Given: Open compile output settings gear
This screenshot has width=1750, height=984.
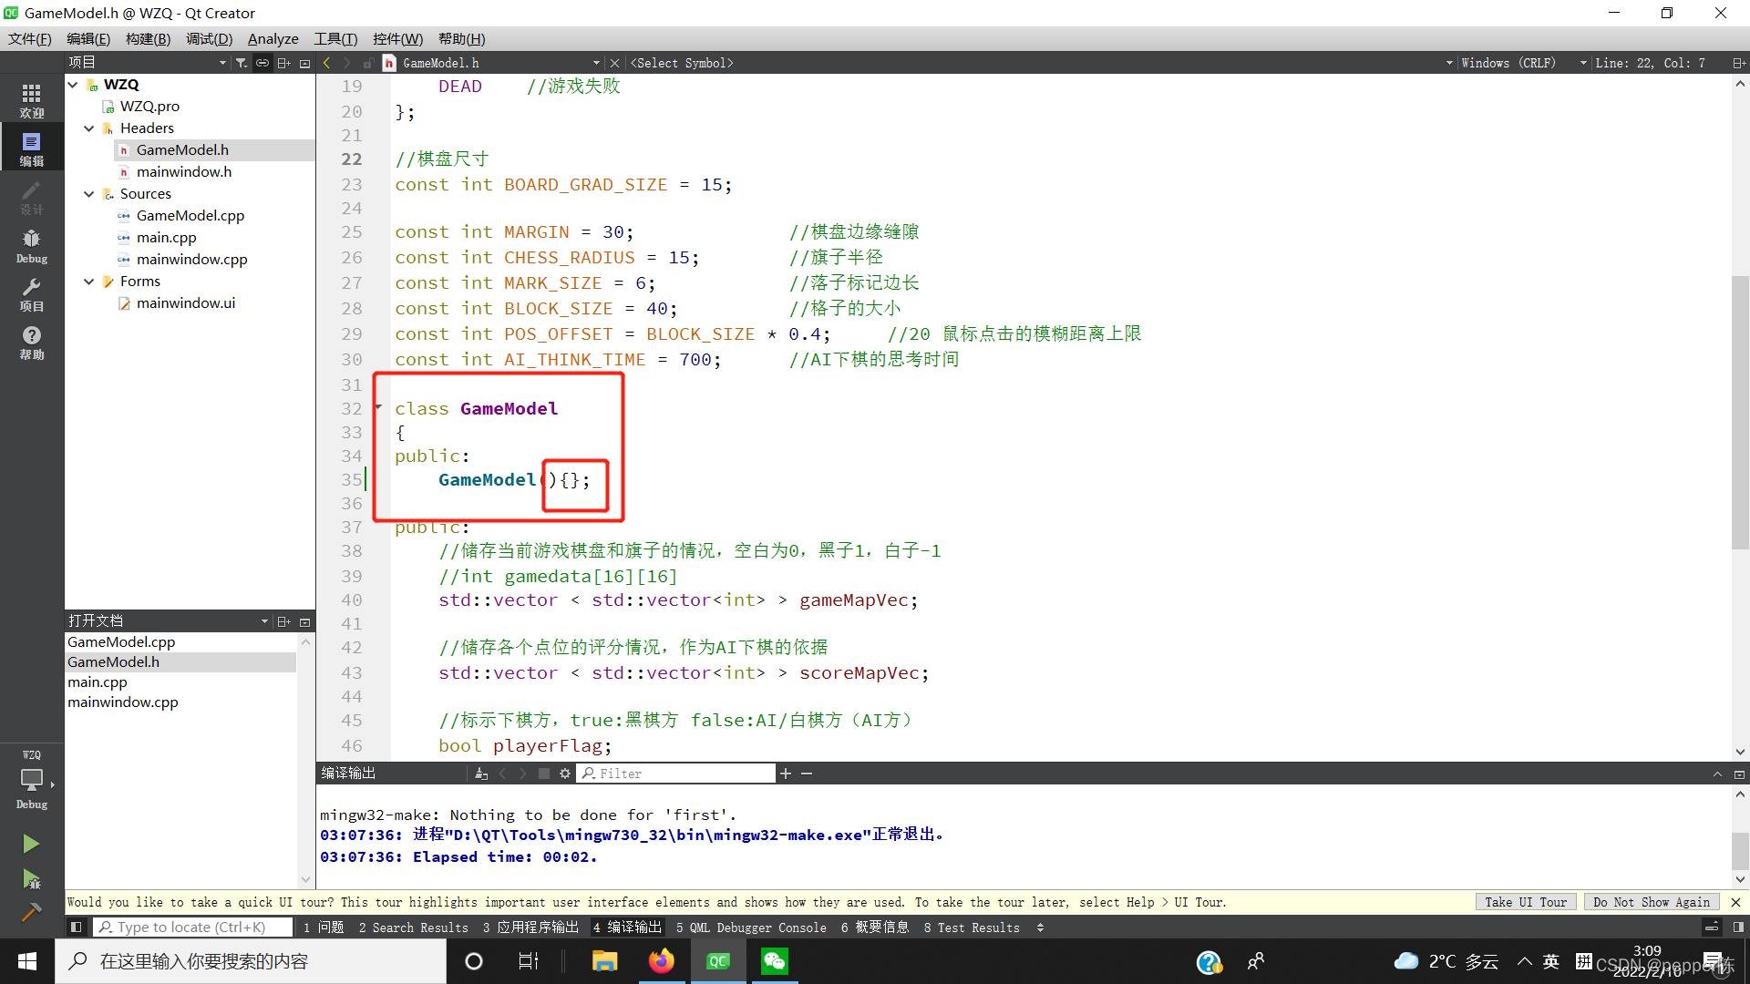Looking at the screenshot, I should (565, 774).
